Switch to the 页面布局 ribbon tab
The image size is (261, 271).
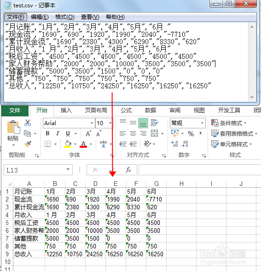96,110
